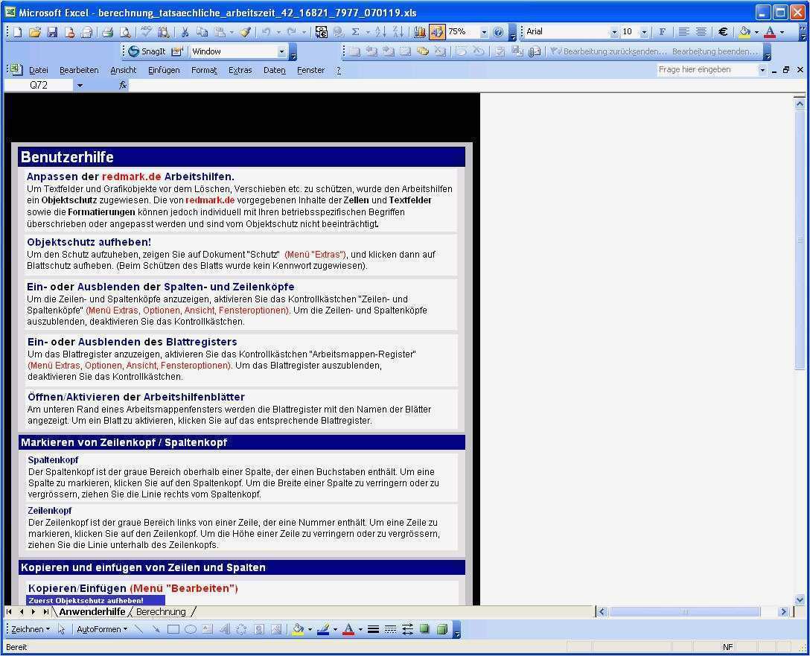Open a file using the folder icon

pyautogui.click(x=34, y=32)
